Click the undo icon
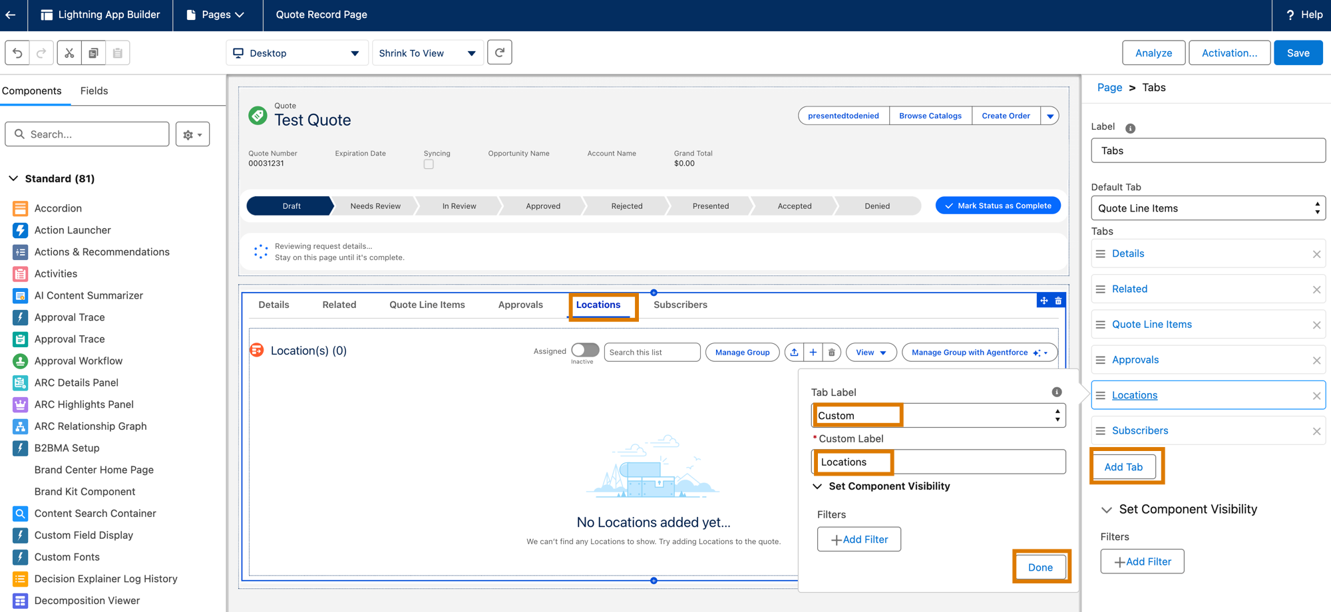The width and height of the screenshot is (1331, 612). tap(17, 53)
